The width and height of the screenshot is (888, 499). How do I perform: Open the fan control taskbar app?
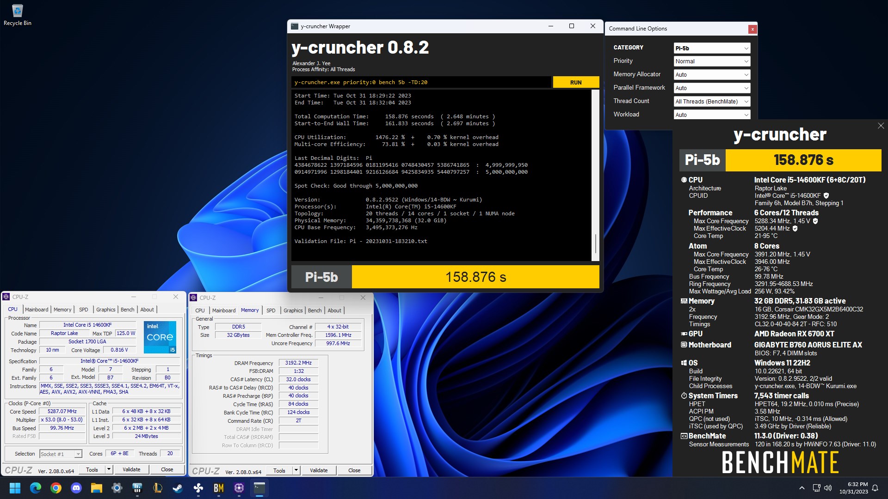(198, 488)
